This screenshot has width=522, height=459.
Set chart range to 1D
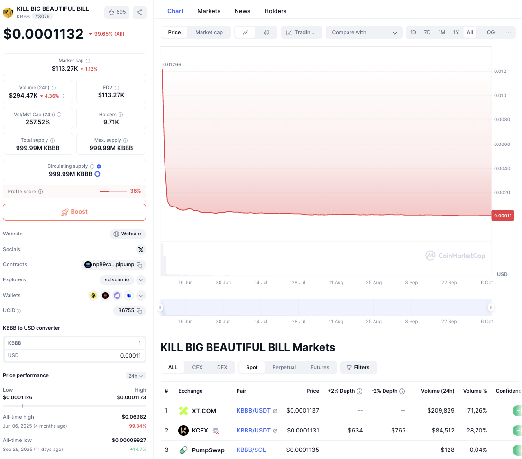click(x=413, y=32)
